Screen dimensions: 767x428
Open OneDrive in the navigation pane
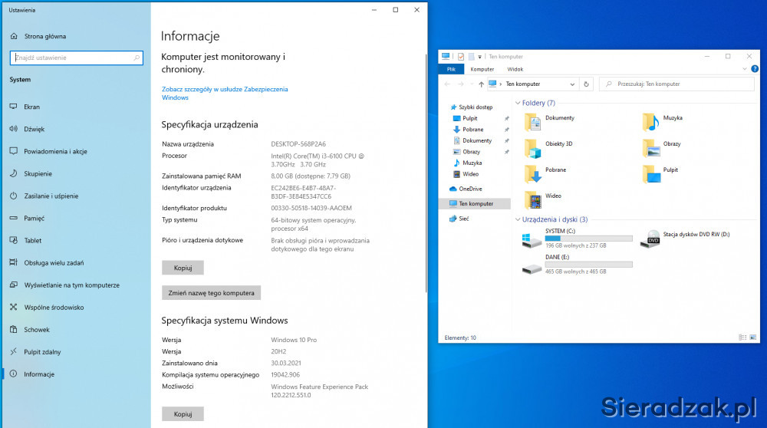[x=470, y=189]
